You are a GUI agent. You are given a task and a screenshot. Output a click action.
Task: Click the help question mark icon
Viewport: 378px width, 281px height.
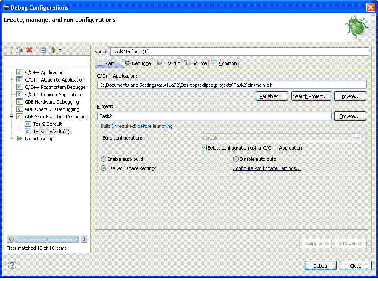pyautogui.click(x=12, y=265)
